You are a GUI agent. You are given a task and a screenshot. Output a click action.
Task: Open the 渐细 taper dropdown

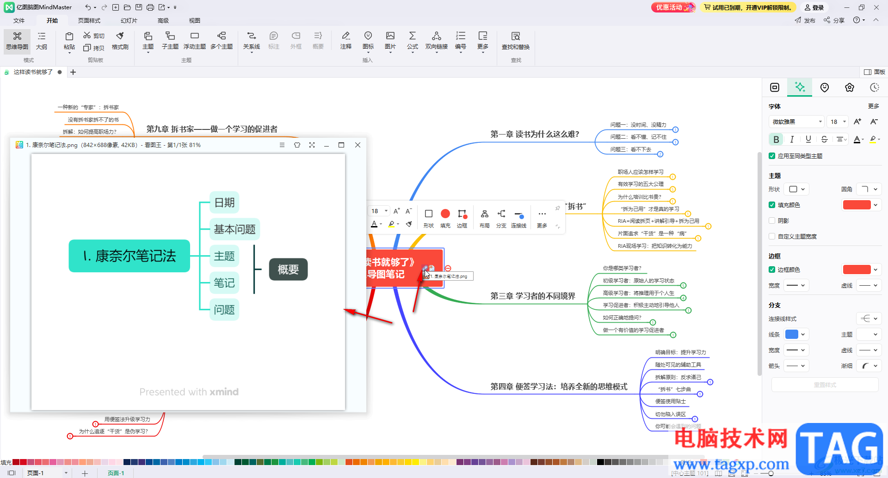(869, 366)
